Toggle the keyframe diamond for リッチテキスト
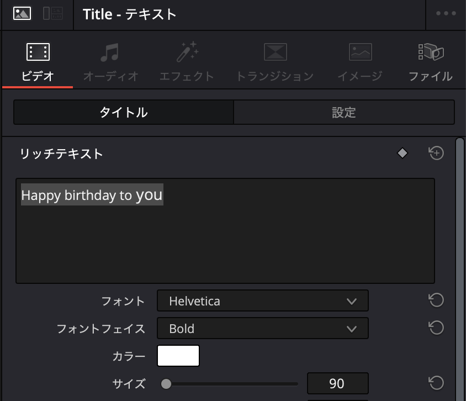466x401 pixels. (402, 153)
